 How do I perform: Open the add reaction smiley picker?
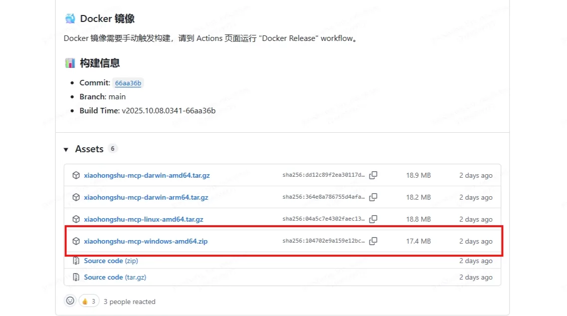pyautogui.click(x=70, y=301)
